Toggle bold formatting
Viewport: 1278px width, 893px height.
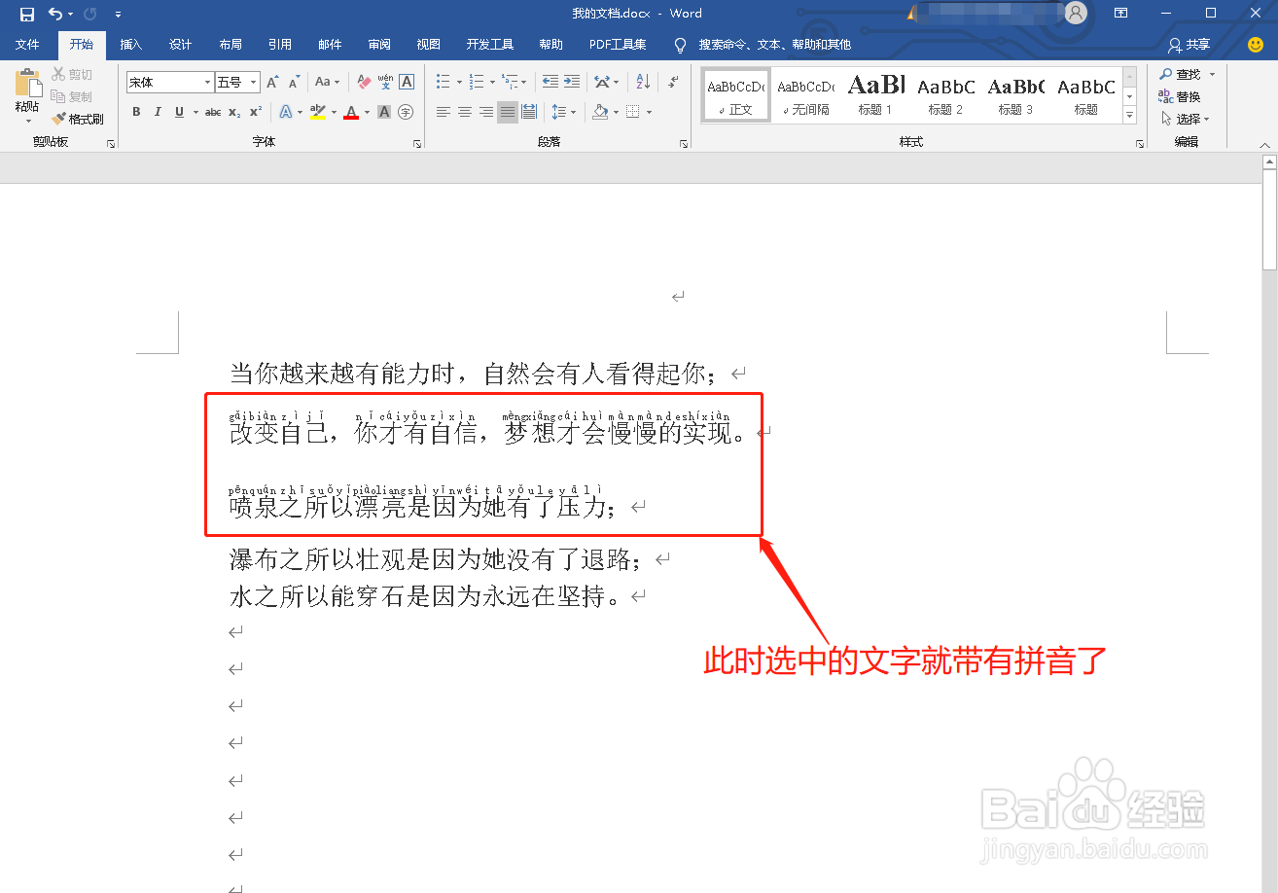pyautogui.click(x=136, y=112)
